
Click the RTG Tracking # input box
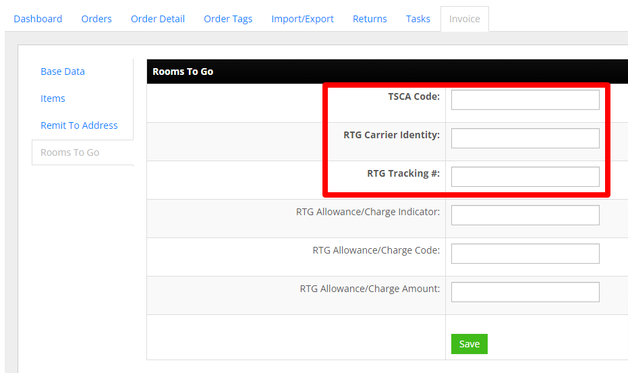pyautogui.click(x=525, y=177)
